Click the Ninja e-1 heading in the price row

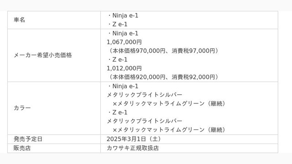pos(123,33)
